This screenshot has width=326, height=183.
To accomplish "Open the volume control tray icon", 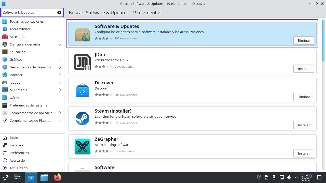I will coord(289,177).
